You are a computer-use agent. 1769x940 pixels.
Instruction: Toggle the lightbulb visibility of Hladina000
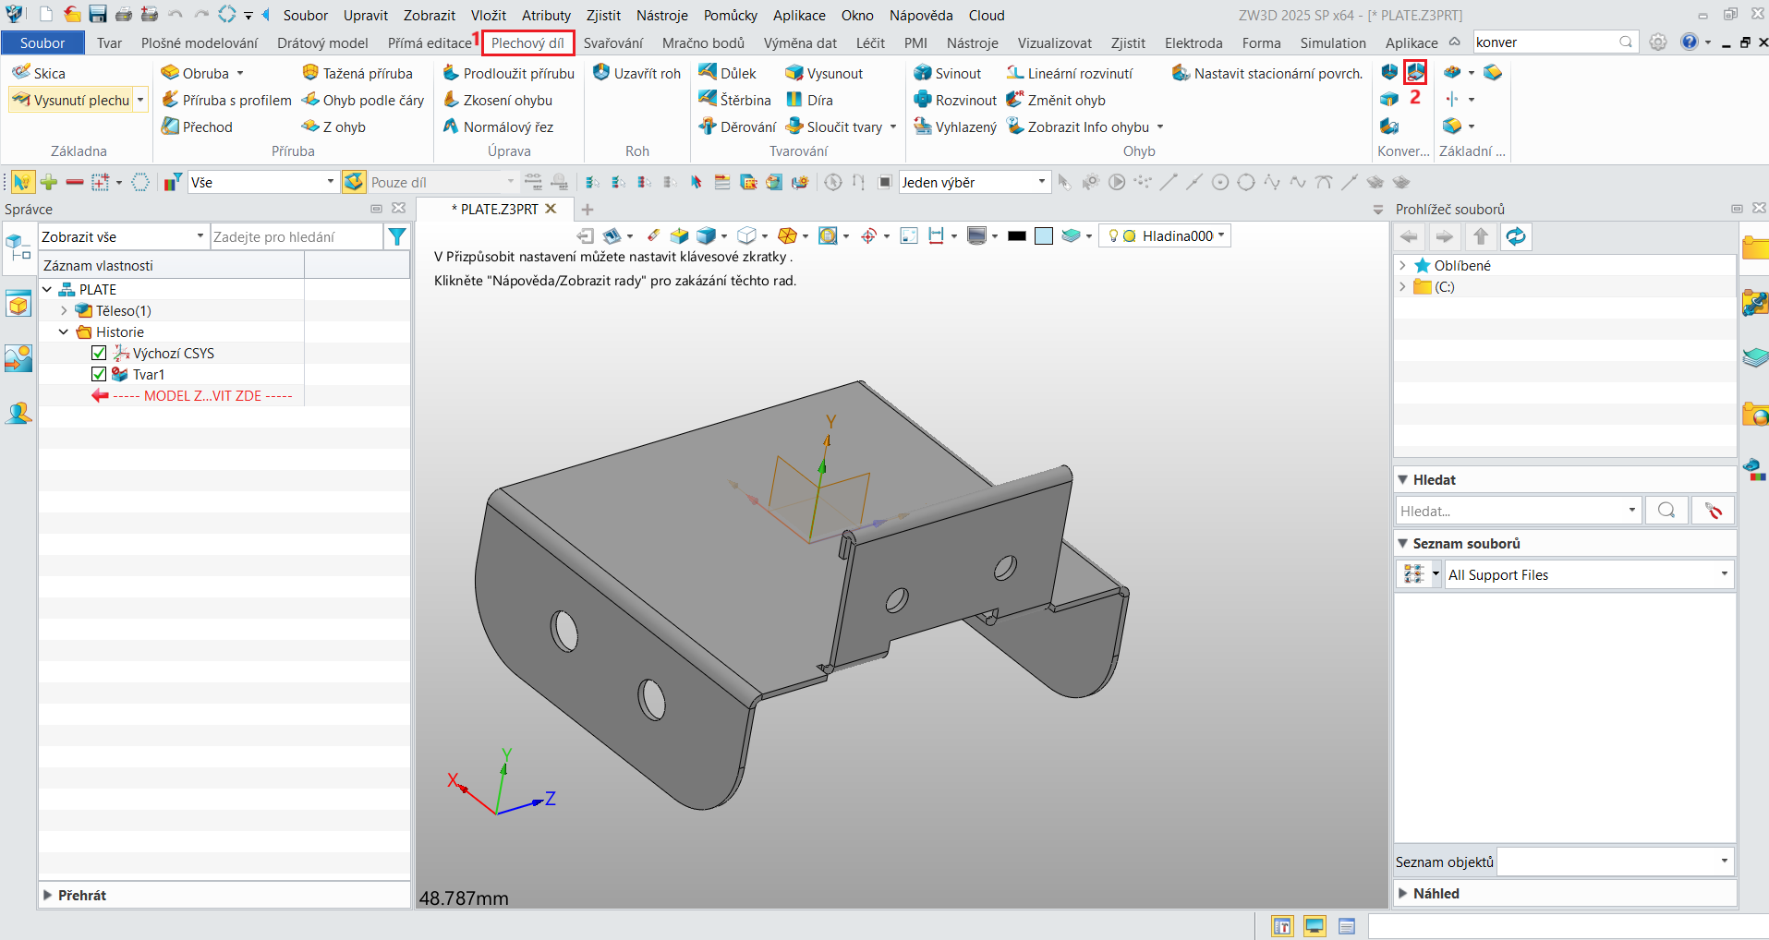1113,236
